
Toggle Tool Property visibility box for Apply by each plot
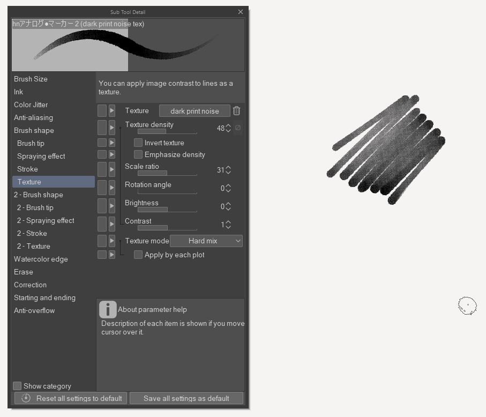(x=102, y=255)
